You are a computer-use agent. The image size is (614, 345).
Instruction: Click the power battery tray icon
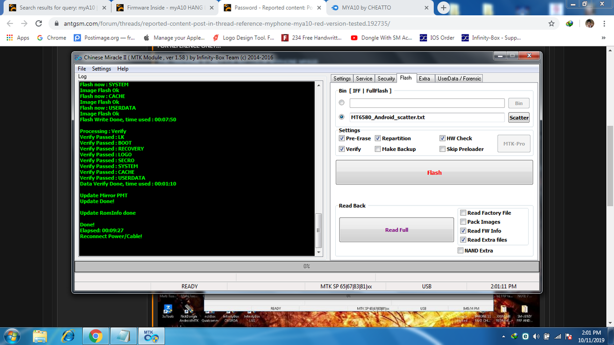(547, 336)
